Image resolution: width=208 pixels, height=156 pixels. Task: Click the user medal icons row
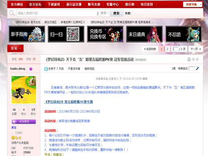point(16,138)
